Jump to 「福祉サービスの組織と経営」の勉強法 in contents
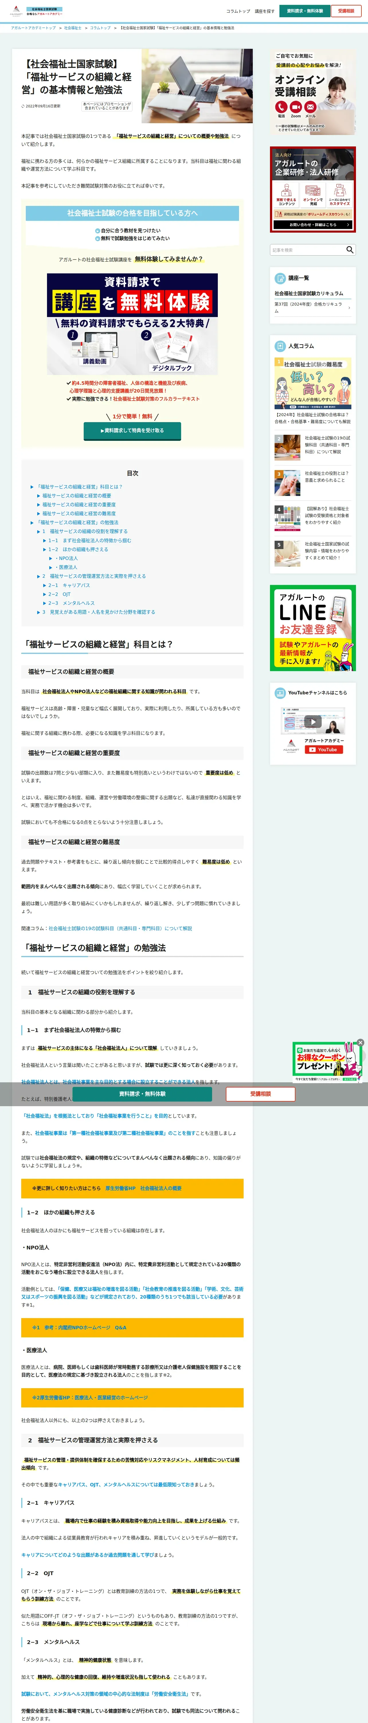 (x=77, y=522)
